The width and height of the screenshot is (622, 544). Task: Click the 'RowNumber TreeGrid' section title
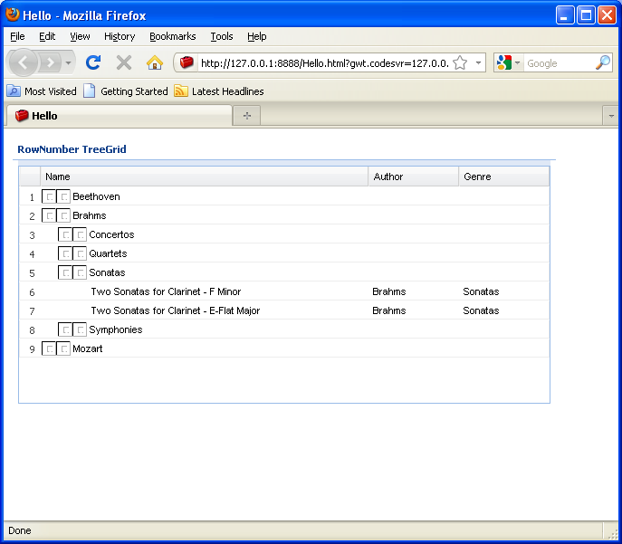coord(72,149)
